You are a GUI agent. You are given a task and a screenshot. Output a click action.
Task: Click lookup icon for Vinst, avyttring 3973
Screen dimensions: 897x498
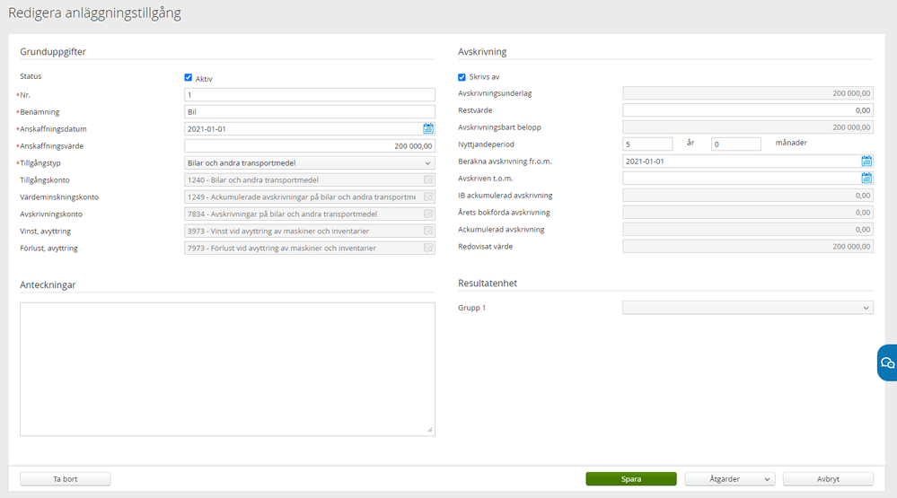click(428, 232)
